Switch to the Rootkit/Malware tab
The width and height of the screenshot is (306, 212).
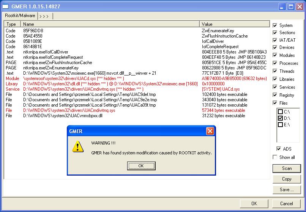click(20, 16)
